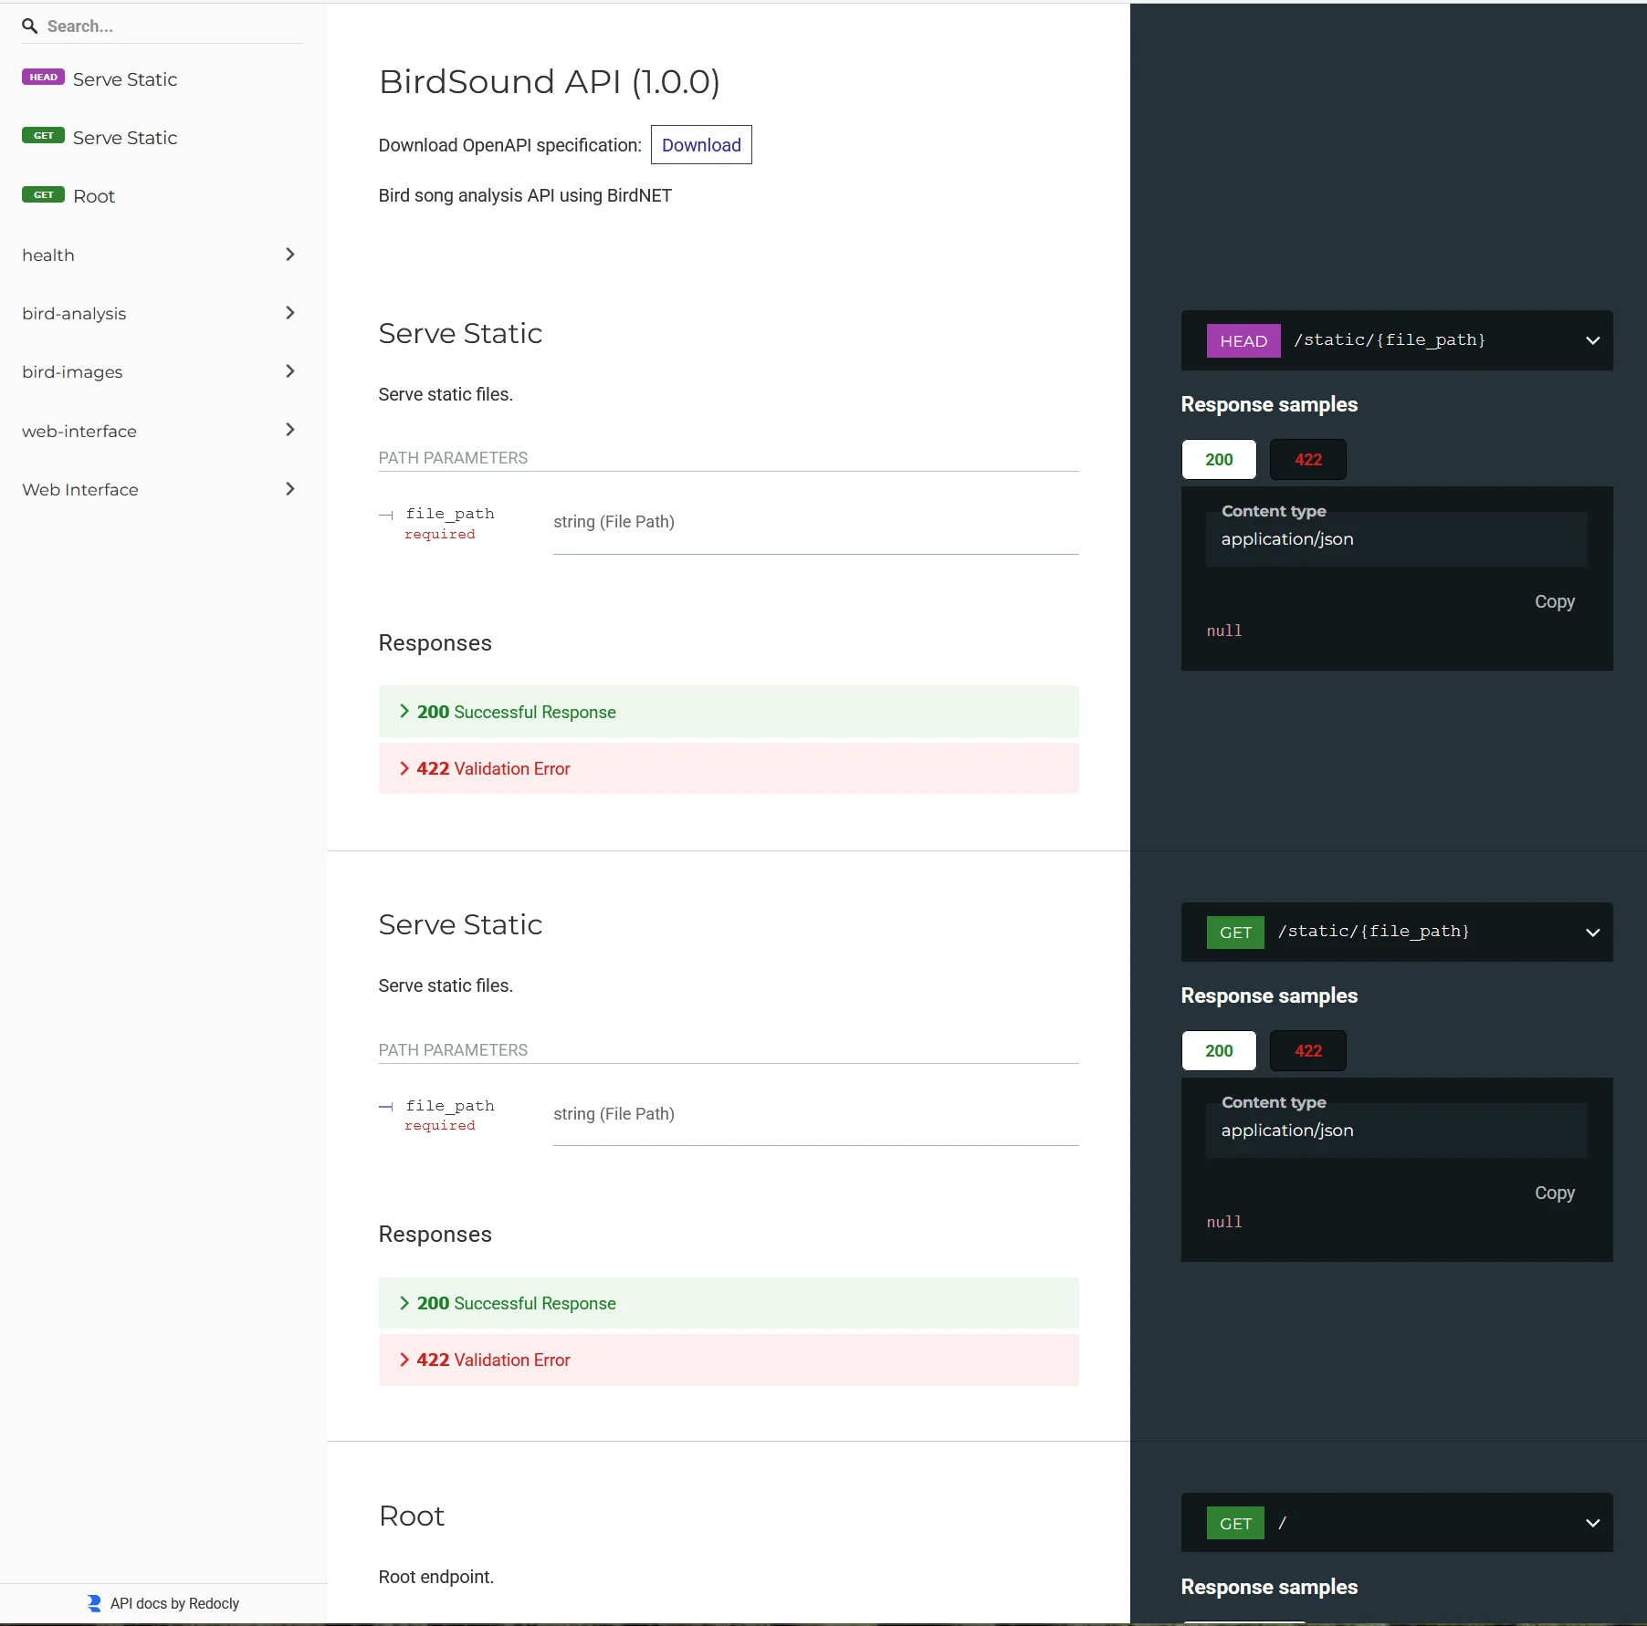Click the search magnifier icon
Screen dimensions: 1647x1626
click(29, 26)
